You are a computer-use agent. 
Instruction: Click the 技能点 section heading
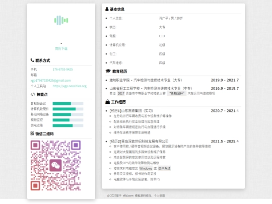coord(42,95)
